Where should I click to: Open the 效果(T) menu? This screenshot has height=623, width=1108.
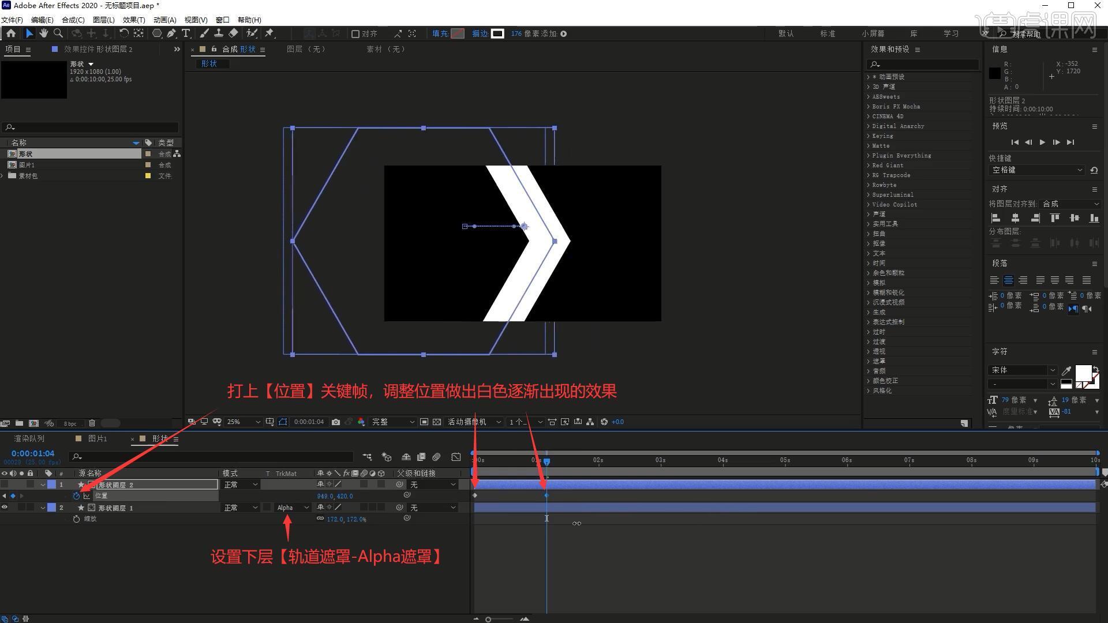pyautogui.click(x=133, y=20)
